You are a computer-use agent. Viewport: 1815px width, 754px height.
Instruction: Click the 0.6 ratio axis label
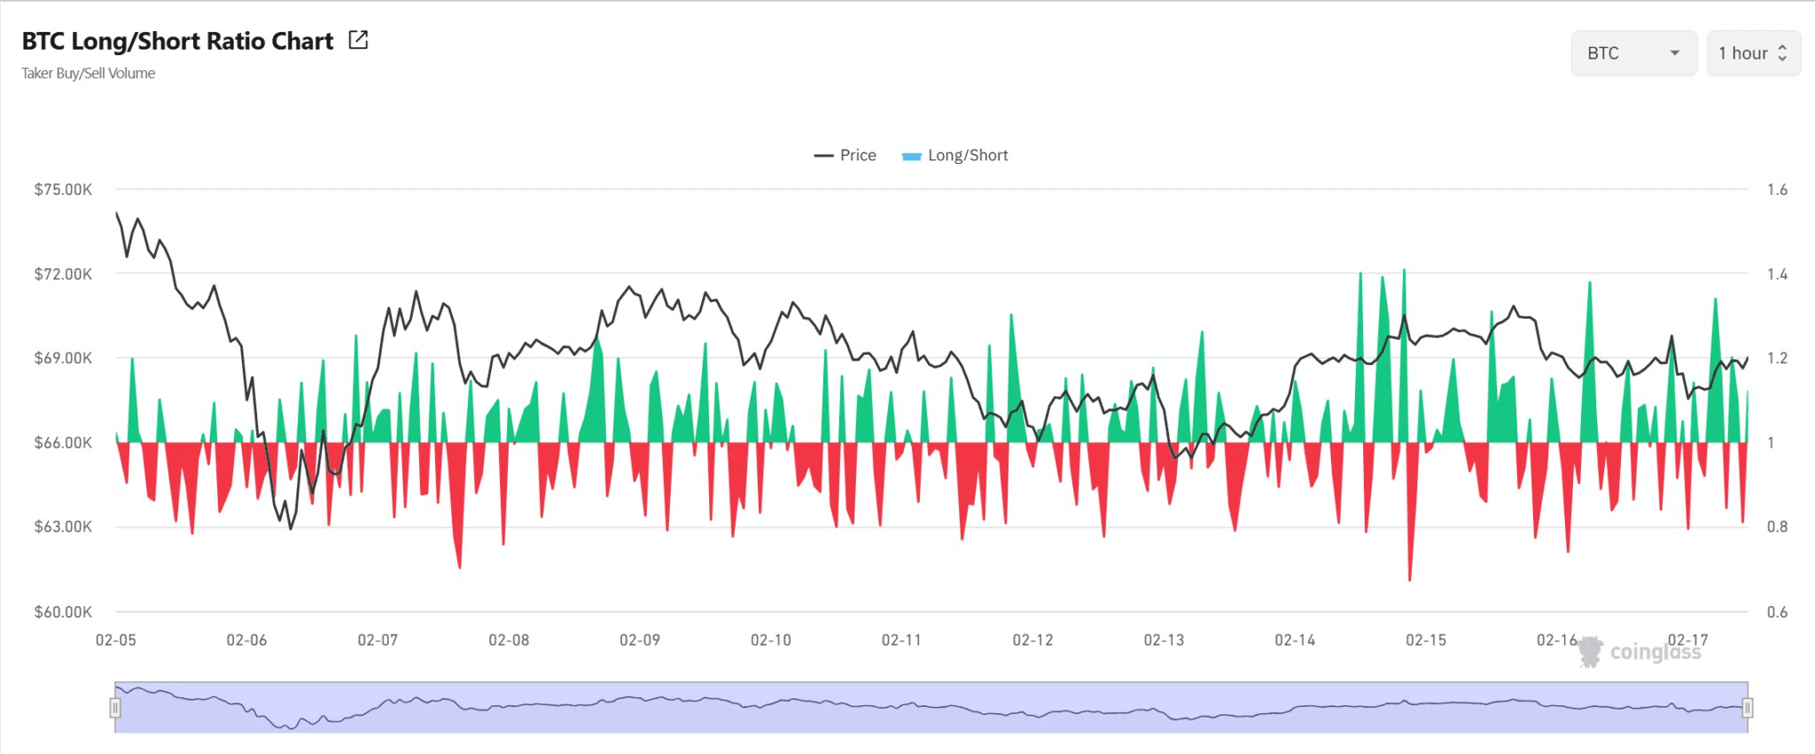tap(1777, 612)
